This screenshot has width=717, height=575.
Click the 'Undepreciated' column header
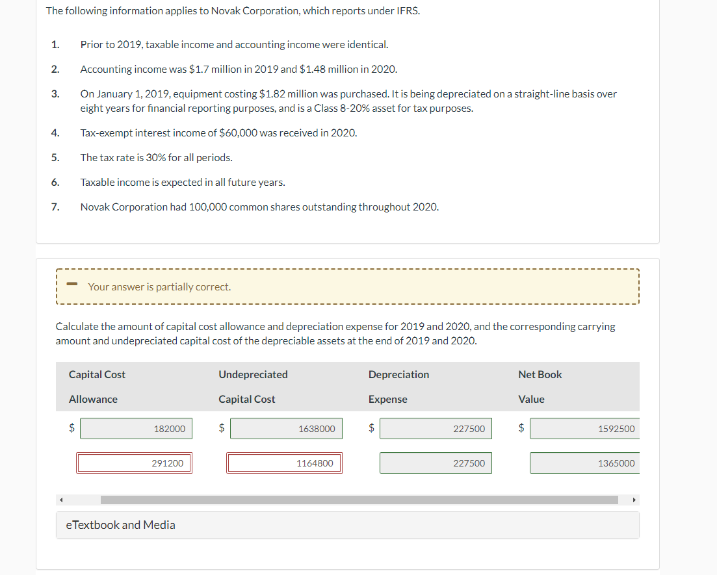(x=253, y=374)
